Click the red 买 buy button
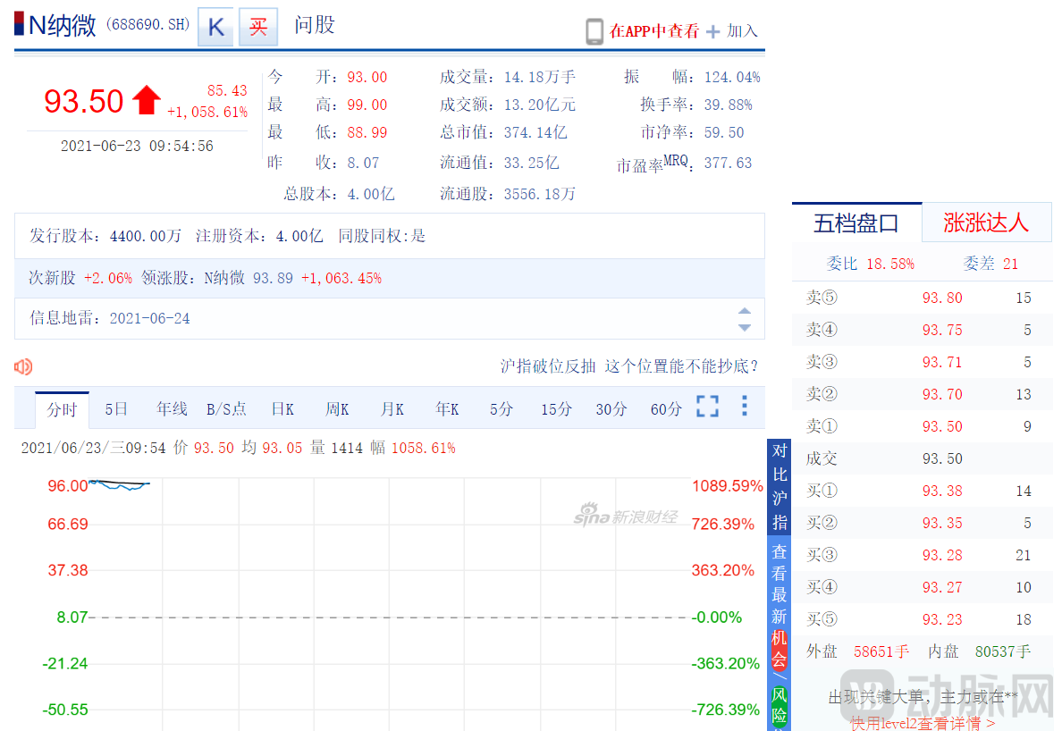The width and height of the screenshot is (1062, 731). pos(258,27)
